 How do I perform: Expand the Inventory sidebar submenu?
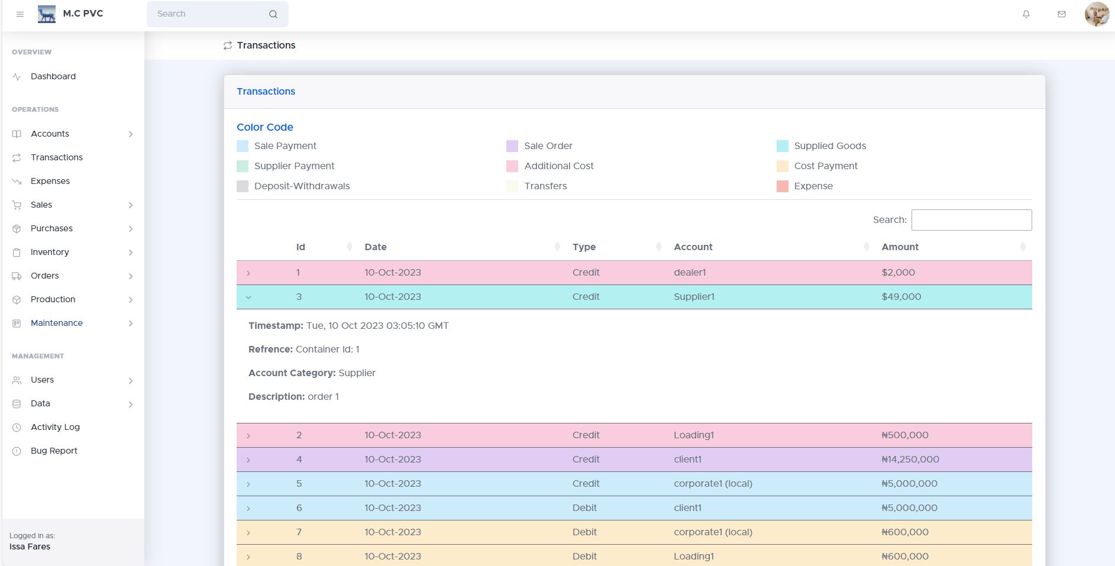[x=131, y=253]
